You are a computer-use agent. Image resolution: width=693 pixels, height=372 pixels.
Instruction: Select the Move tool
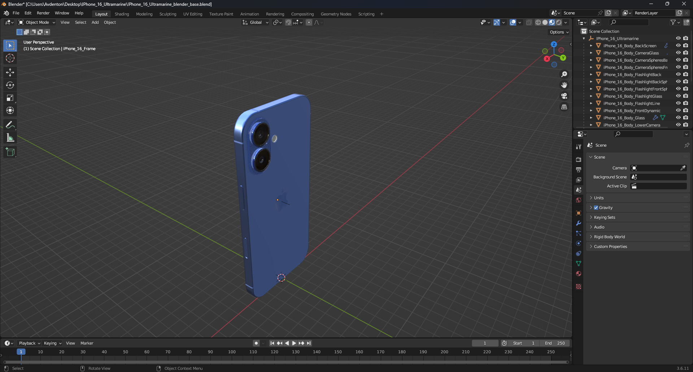click(10, 72)
